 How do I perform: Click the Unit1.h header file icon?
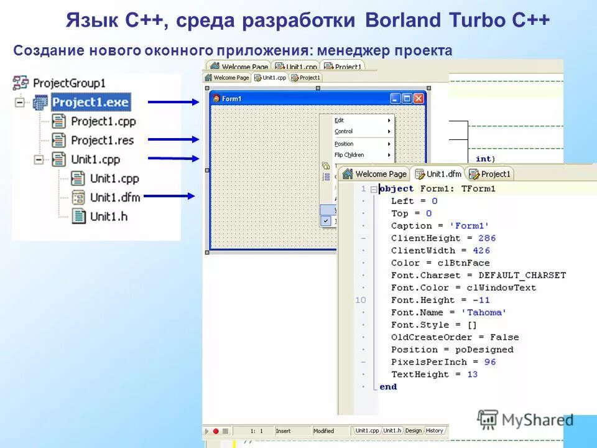[80, 216]
